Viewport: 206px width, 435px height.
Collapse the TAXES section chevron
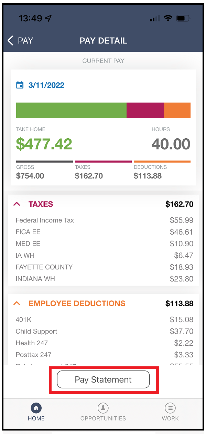(17, 204)
